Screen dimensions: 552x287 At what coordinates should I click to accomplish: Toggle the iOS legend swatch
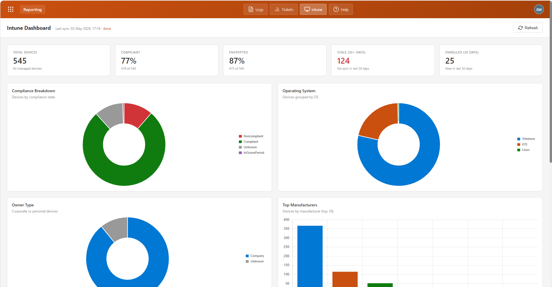point(519,145)
